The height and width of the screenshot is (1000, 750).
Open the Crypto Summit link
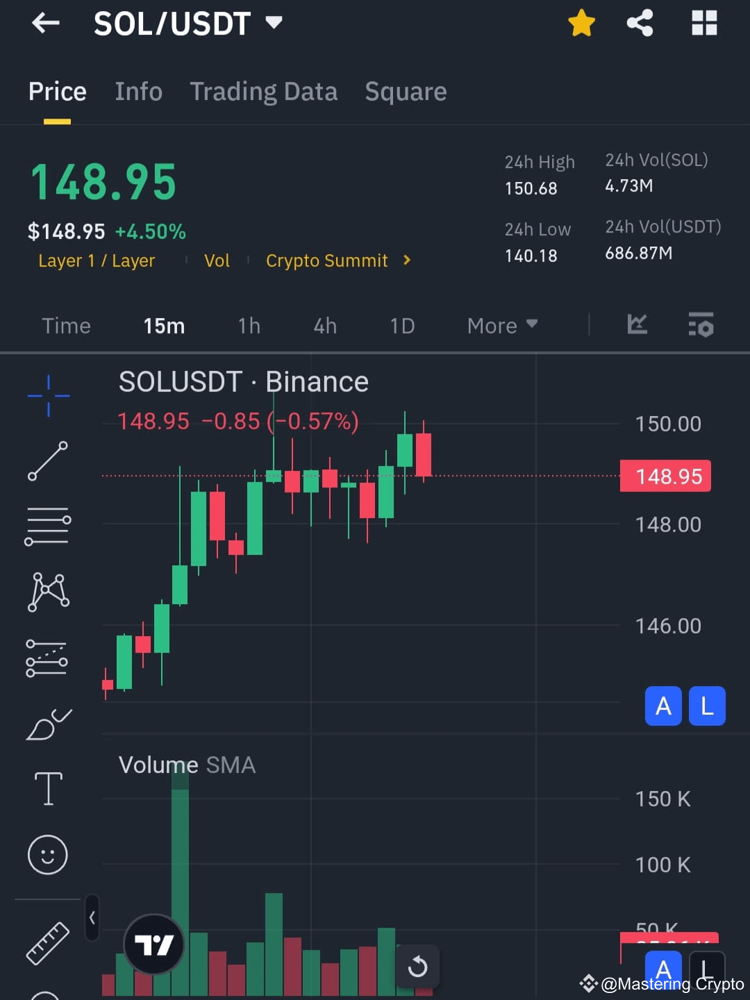click(x=327, y=260)
